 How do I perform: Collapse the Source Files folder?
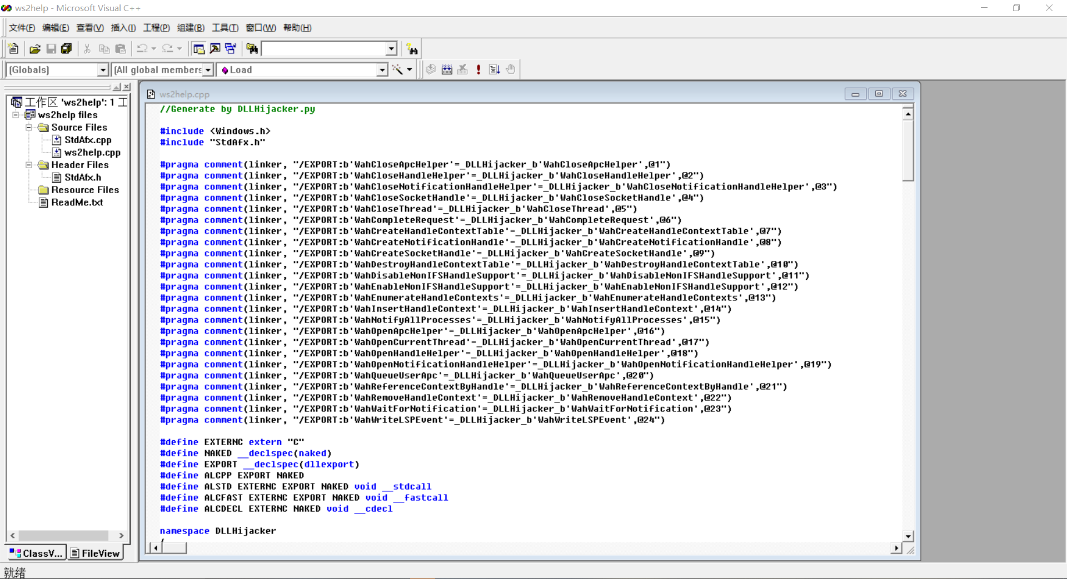[x=29, y=127]
